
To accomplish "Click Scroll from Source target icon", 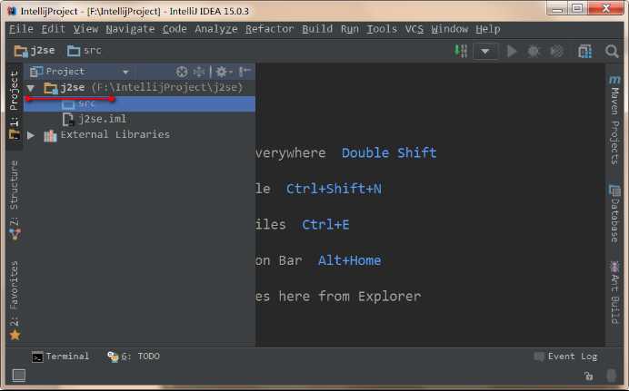I will pyautogui.click(x=182, y=72).
